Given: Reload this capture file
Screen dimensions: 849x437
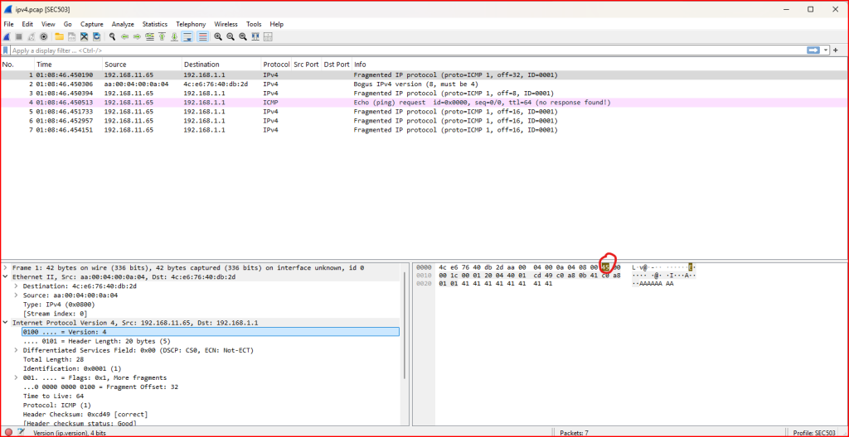Looking at the screenshot, I should click(x=96, y=36).
